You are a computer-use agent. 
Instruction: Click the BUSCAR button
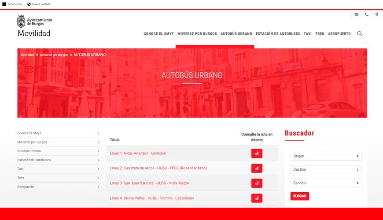click(x=300, y=196)
